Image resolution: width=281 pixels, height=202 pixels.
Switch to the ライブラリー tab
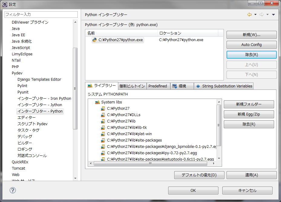[x=102, y=86]
